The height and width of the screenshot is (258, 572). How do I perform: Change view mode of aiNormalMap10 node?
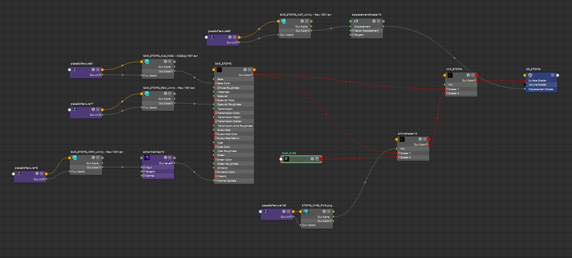(170, 158)
